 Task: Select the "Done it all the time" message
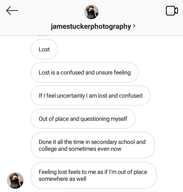coord(92,145)
